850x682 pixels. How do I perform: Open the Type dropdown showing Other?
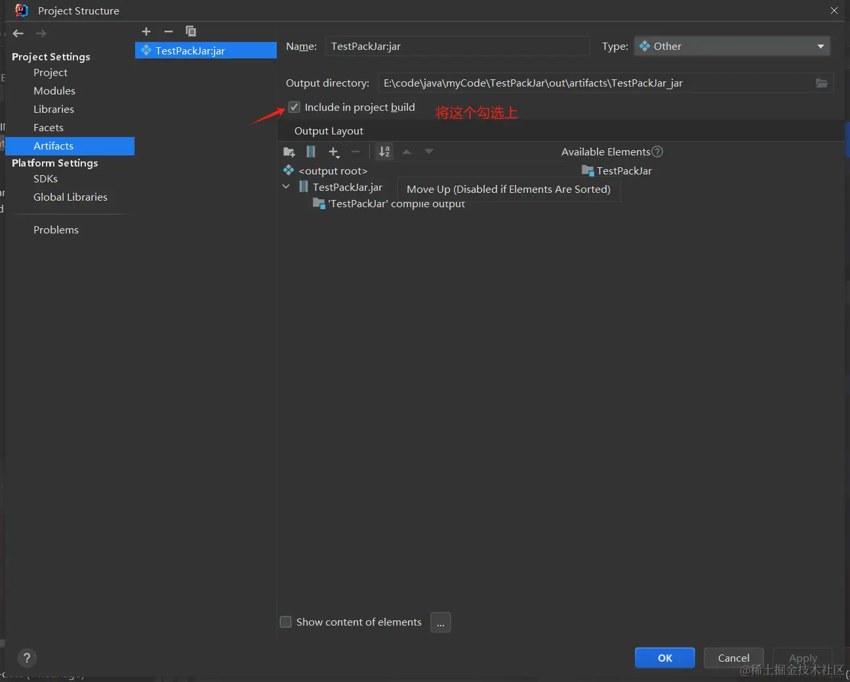732,47
